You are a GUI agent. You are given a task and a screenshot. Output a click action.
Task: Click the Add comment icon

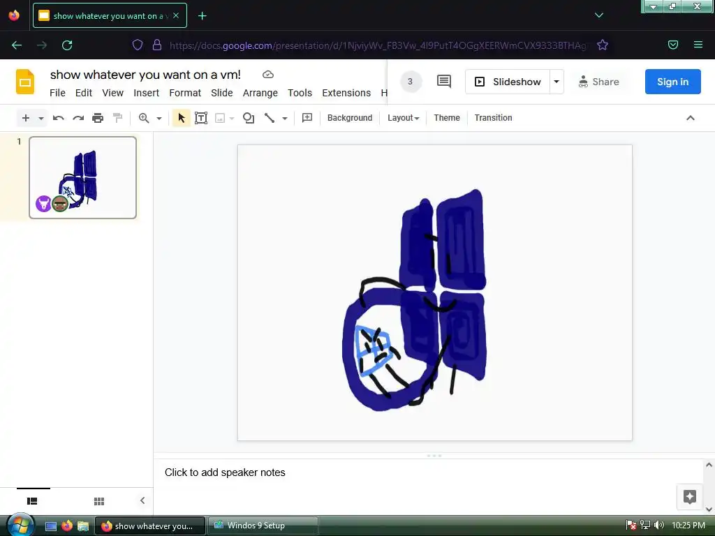click(x=307, y=118)
